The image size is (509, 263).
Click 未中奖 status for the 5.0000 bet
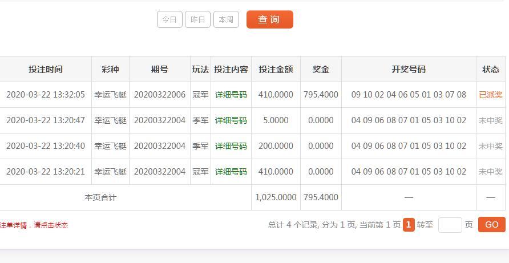coord(490,120)
